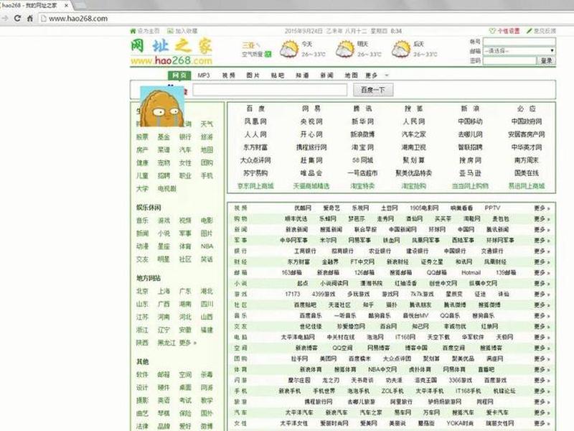Click the 加入收藏 bookmark icon
This screenshot has height=431, width=574.
click(x=170, y=31)
